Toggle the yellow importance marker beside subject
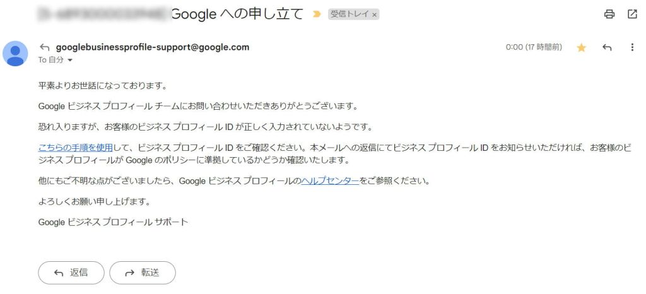The image size is (646, 294). pyautogui.click(x=317, y=15)
